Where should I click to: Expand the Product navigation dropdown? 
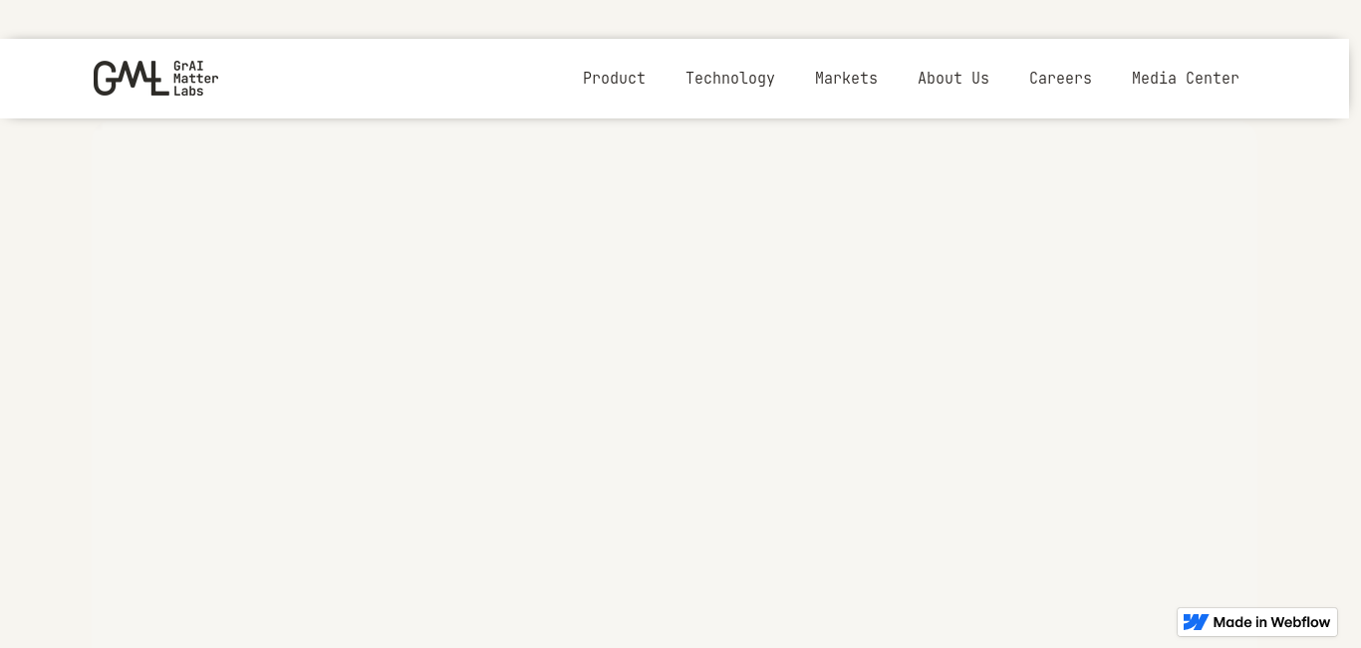[x=614, y=78]
